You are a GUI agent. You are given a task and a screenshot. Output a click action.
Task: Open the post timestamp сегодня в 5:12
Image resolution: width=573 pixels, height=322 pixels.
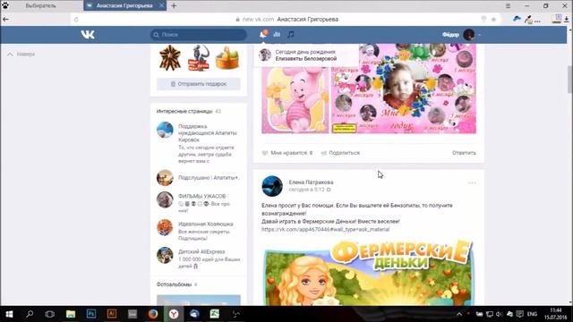click(x=306, y=190)
